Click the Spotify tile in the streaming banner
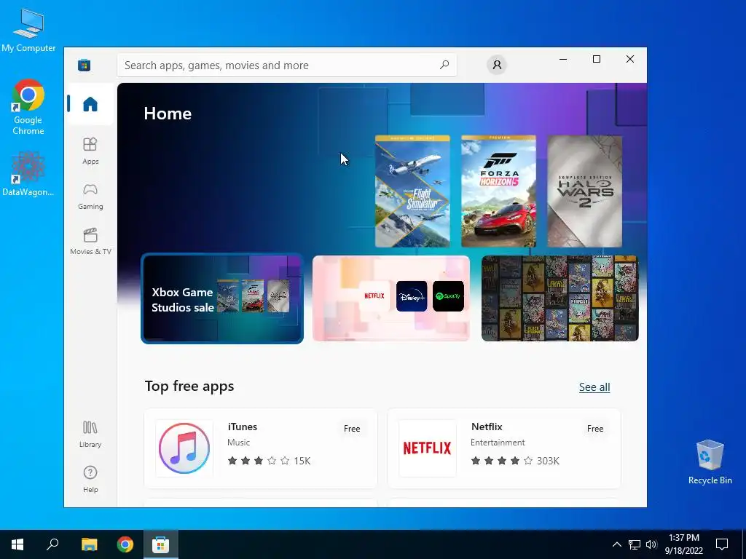Image resolution: width=746 pixels, height=559 pixels. [x=448, y=296]
